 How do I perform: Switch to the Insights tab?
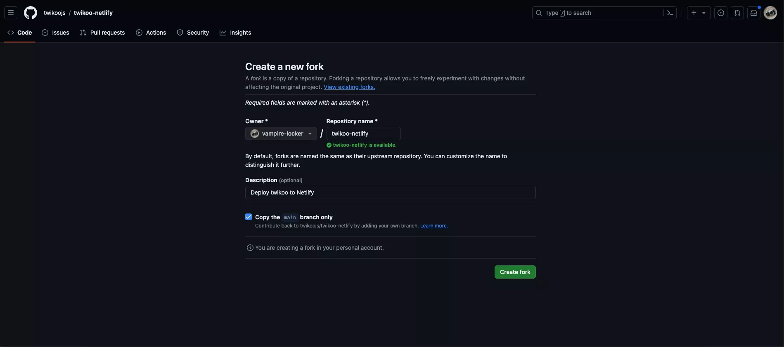[x=235, y=33]
